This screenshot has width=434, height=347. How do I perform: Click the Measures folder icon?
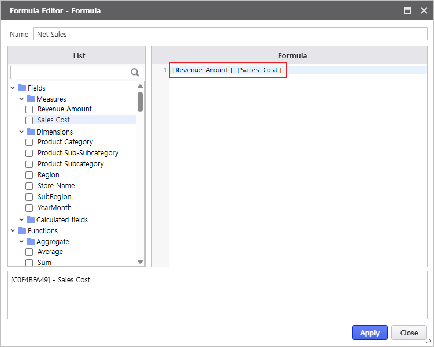(31, 99)
